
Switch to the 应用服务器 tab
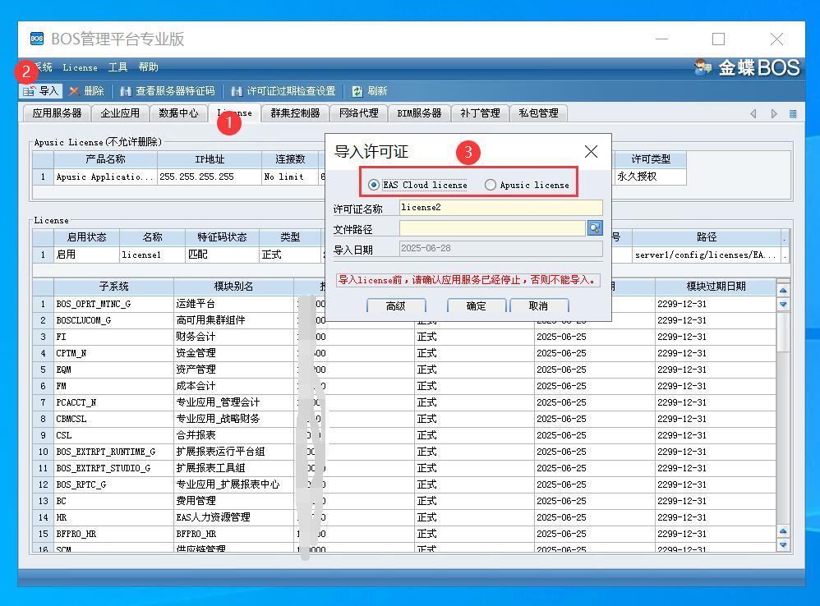57,112
